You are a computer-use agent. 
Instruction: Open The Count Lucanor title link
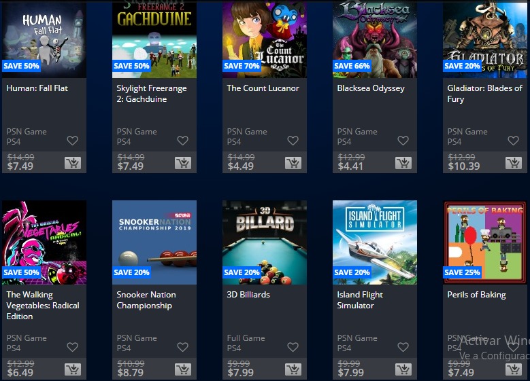[263, 88]
